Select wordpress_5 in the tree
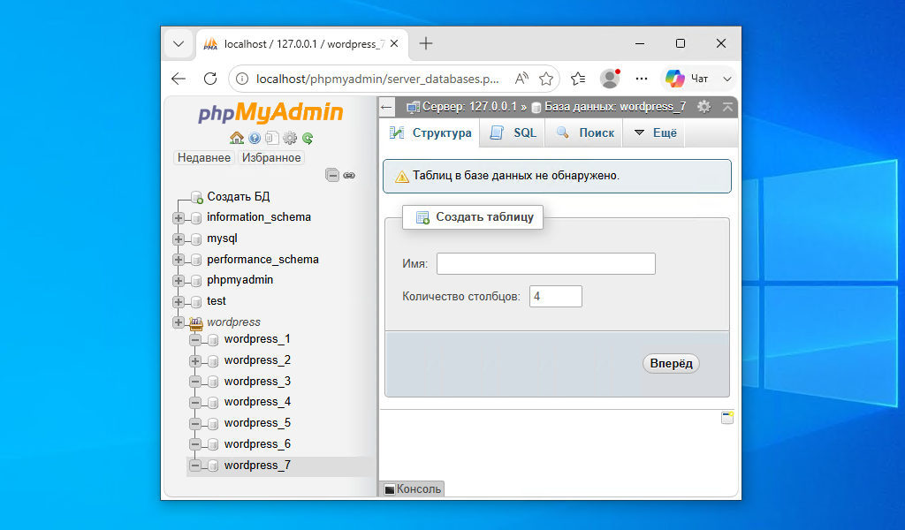Viewport: 905px width, 530px height. click(257, 423)
